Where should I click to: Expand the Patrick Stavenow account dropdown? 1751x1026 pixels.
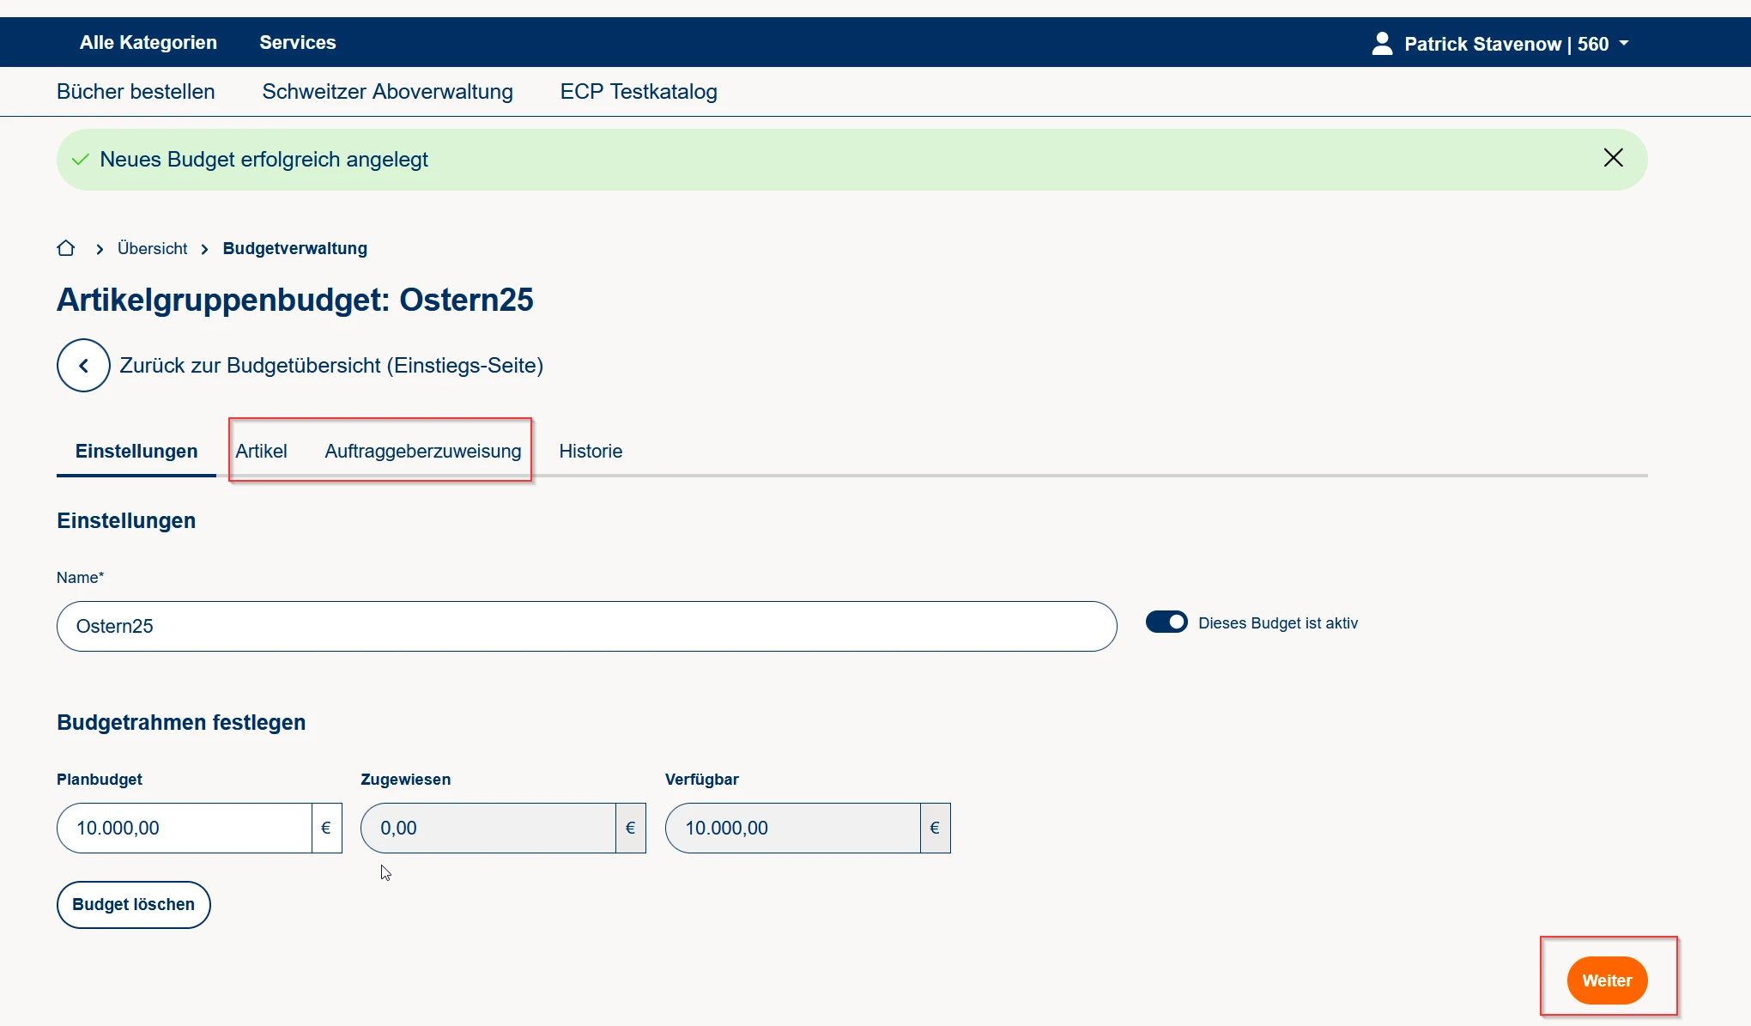pos(1623,43)
